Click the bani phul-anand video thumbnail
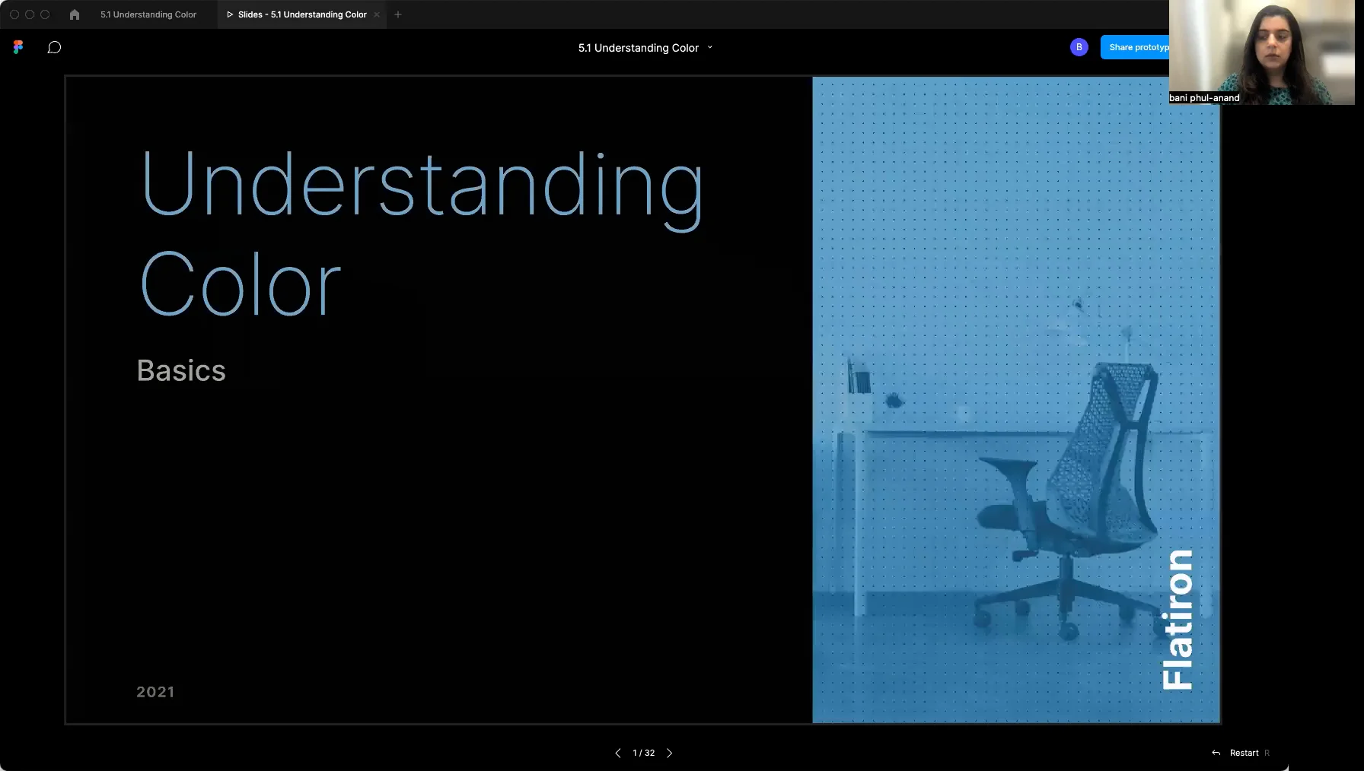This screenshot has height=771, width=1364. 1262,52
